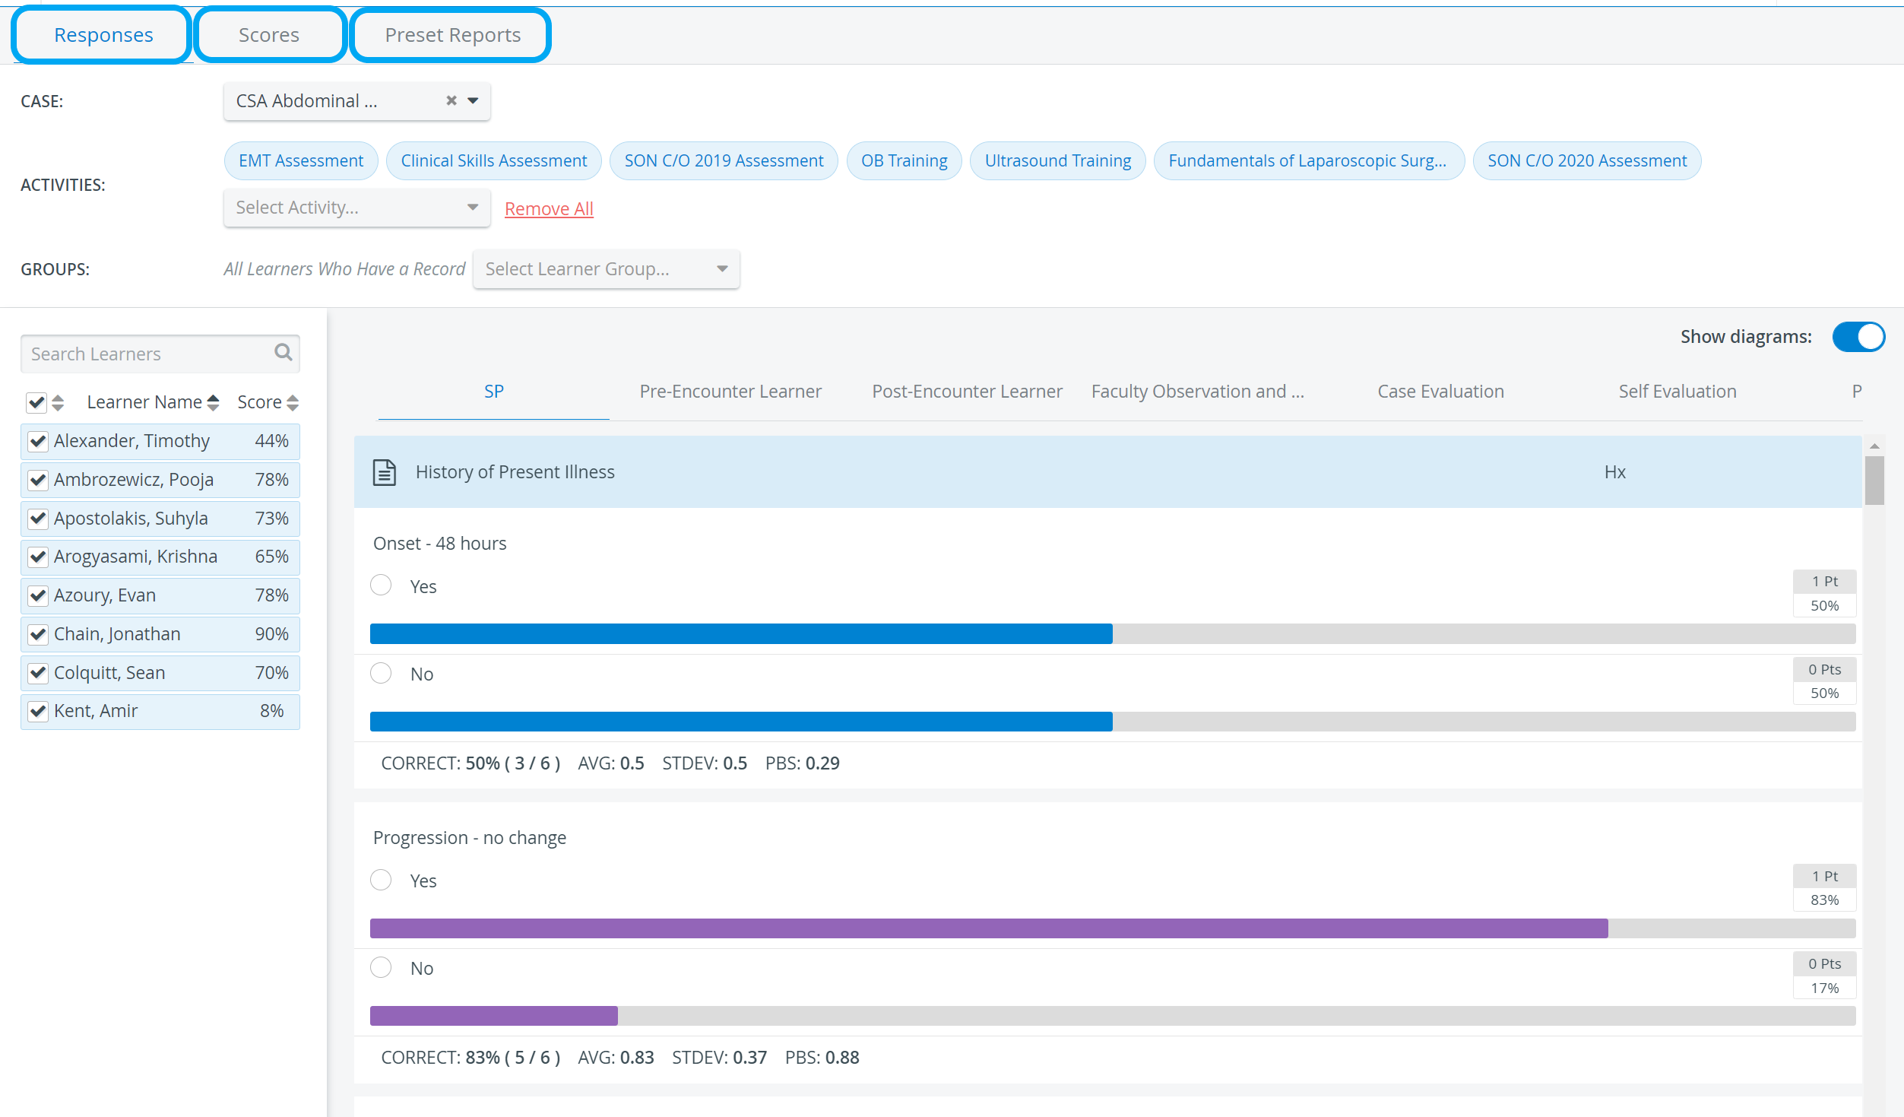Toggle the Show diagrams switch
Image resolution: width=1904 pixels, height=1117 pixels.
tap(1858, 337)
